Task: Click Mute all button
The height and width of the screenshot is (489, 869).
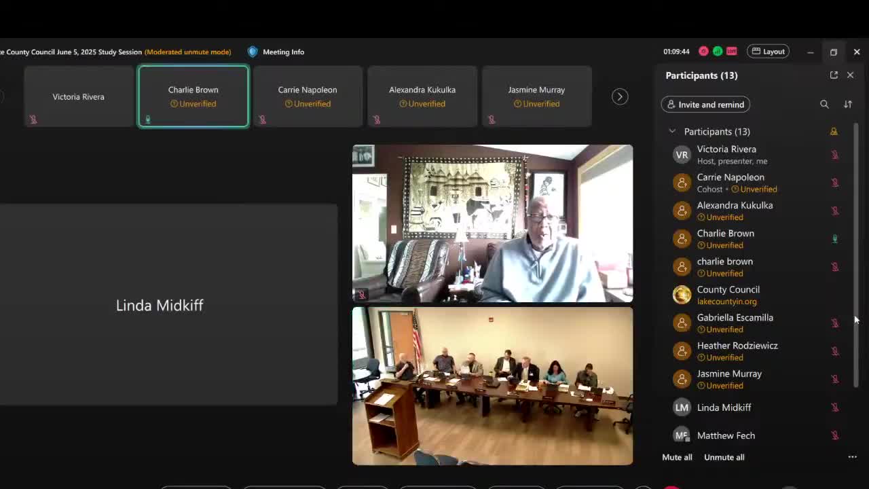Action: pos(677,457)
